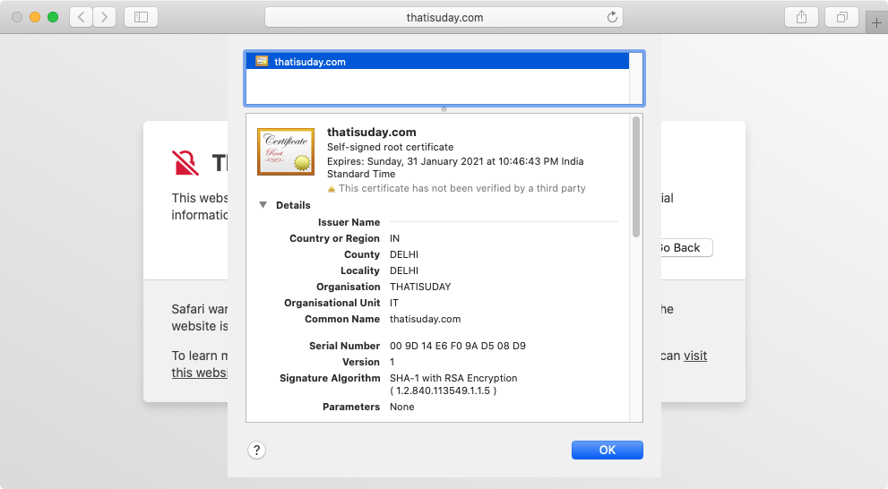Click the Parameters value None
This screenshot has width=888, height=489.
click(402, 407)
